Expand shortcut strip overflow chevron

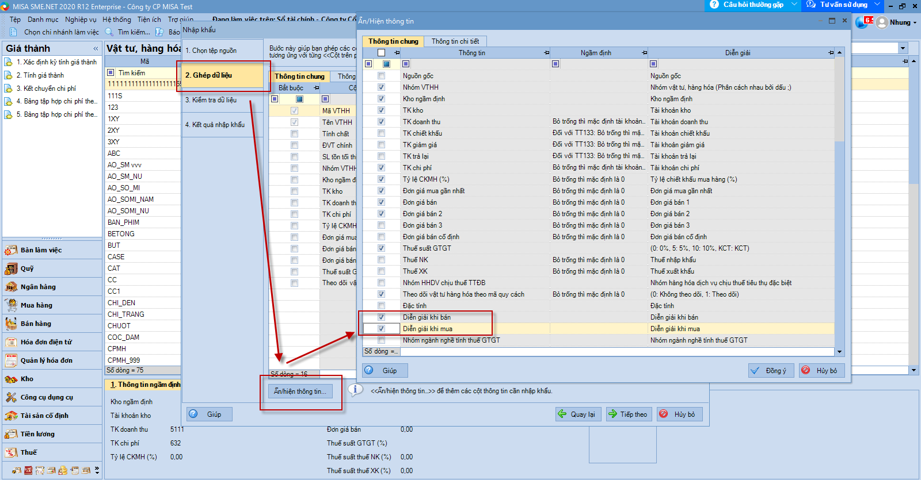tap(97, 470)
